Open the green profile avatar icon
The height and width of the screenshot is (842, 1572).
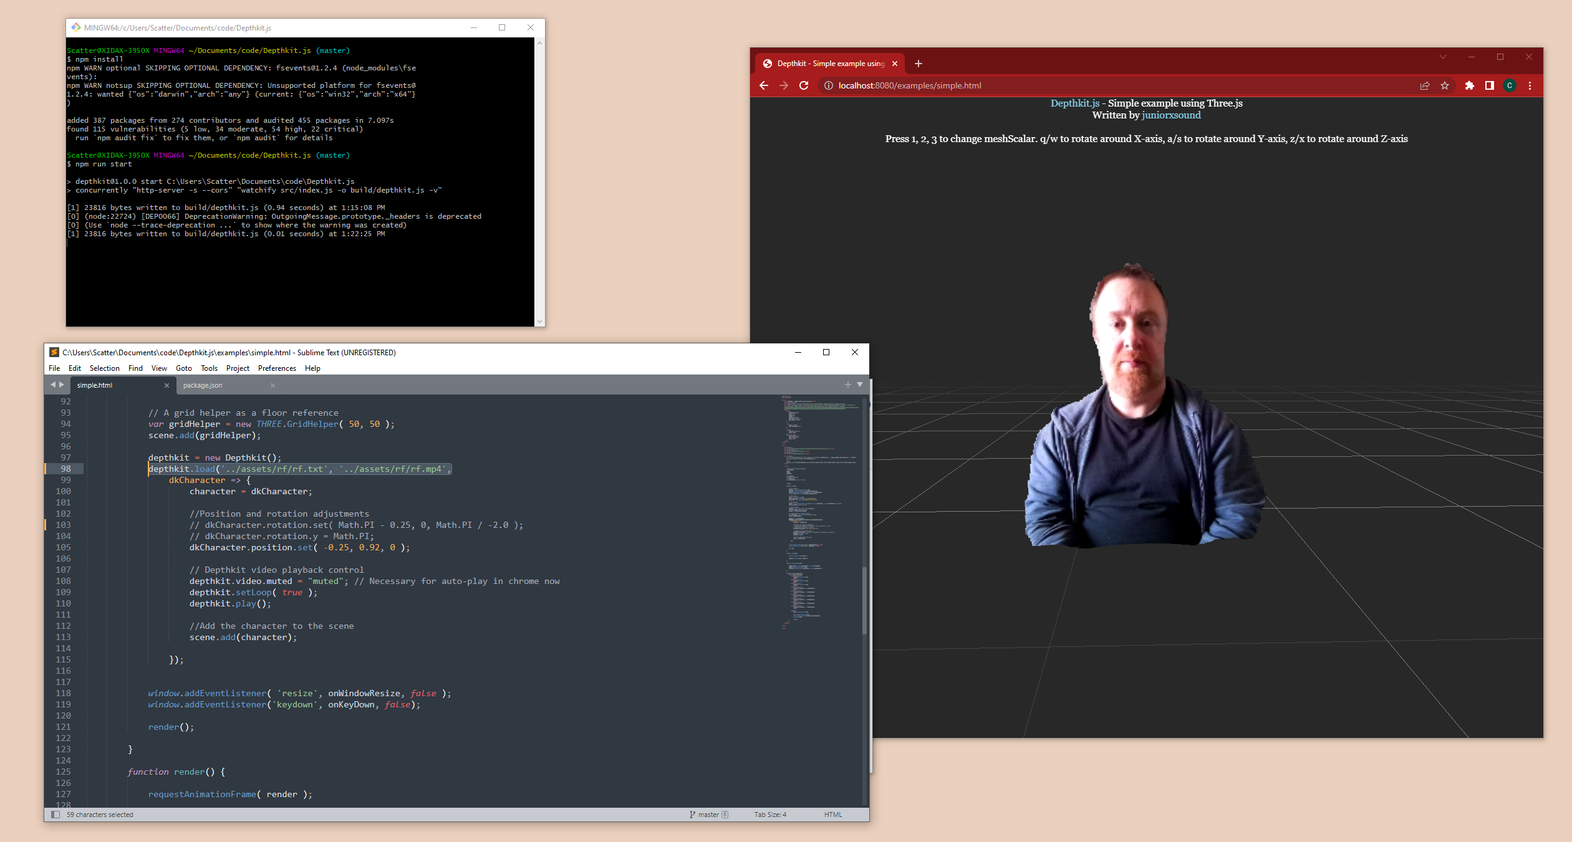[1510, 85]
